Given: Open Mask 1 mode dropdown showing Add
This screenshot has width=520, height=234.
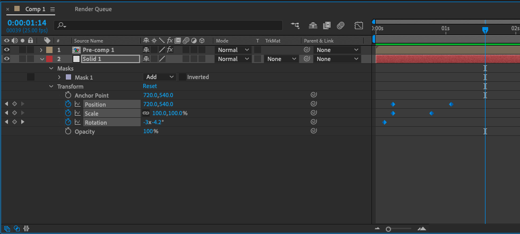Looking at the screenshot, I should click(160, 77).
